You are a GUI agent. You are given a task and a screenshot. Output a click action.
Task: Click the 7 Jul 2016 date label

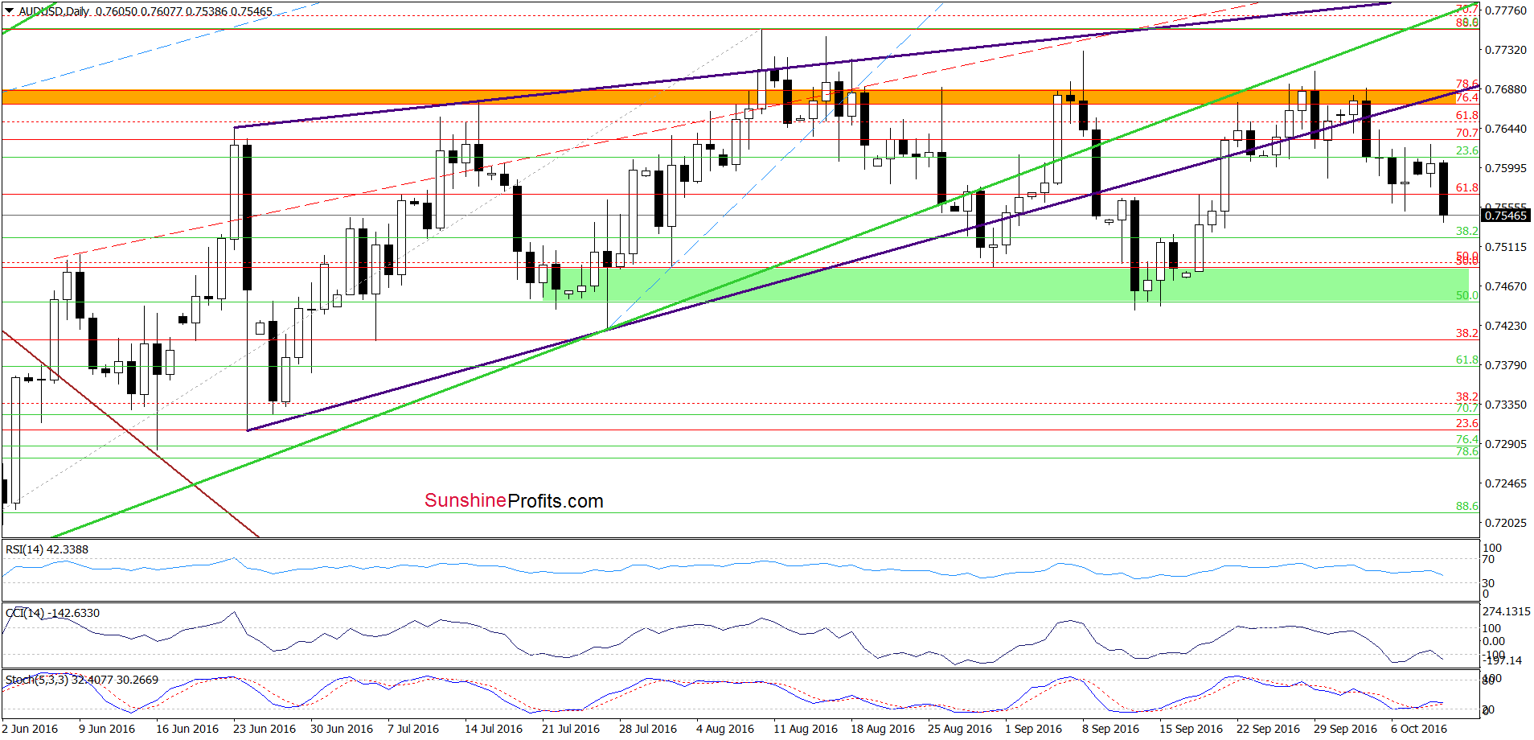tap(413, 729)
